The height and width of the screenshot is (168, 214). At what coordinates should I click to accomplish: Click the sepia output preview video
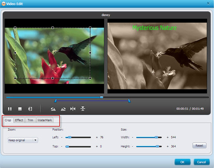157,56
